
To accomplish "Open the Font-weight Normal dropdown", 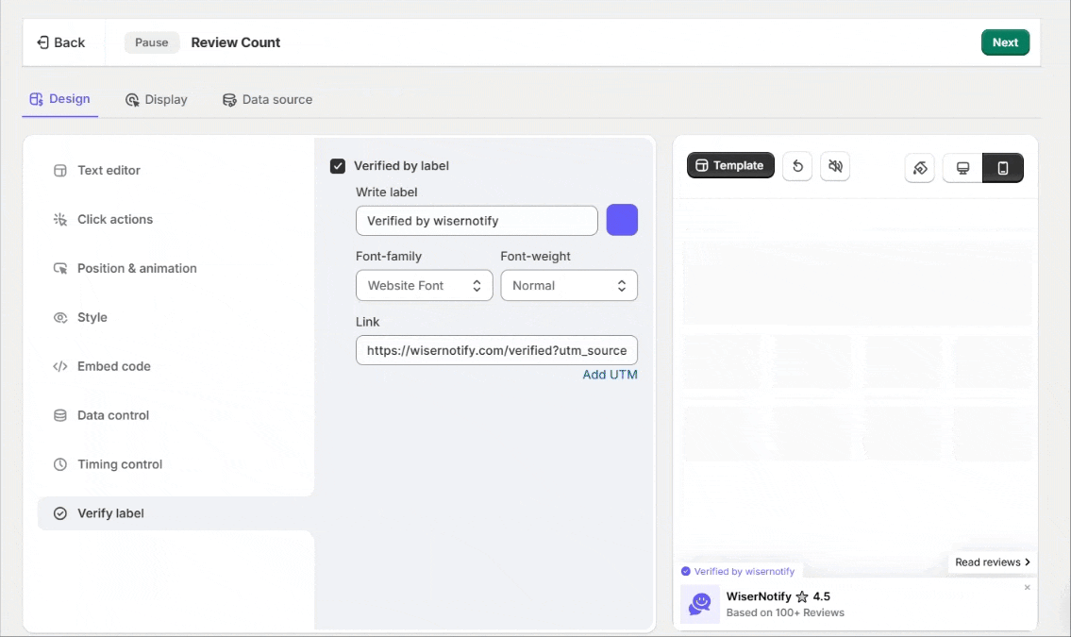I will tap(569, 285).
